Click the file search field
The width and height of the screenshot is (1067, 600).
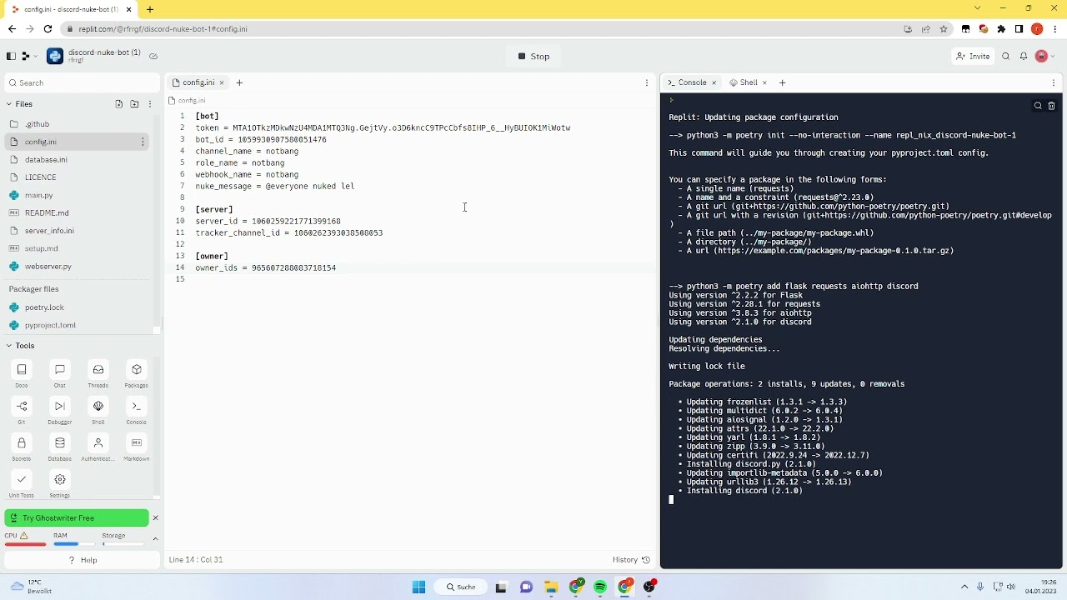(x=82, y=82)
